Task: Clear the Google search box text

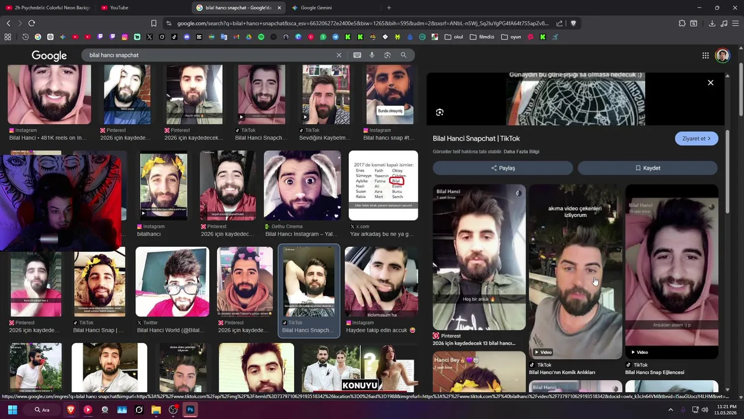Action: [339, 55]
